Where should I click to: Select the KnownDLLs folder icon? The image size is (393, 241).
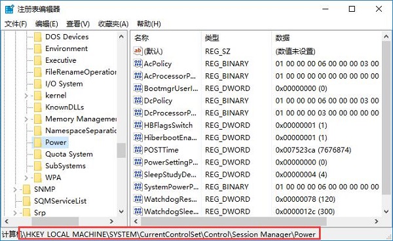[x=38, y=107]
